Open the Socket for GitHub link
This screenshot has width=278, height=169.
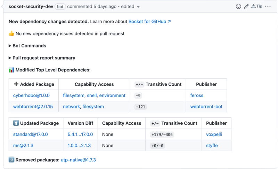tap(150, 22)
